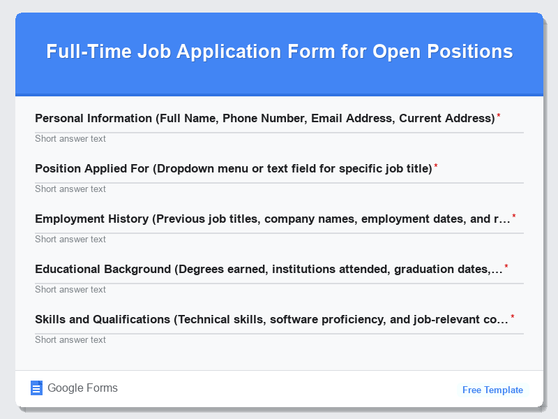The height and width of the screenshot is (419, 558).
Task: Select the Position Applied For question title
Action: (x=235, y=168)
